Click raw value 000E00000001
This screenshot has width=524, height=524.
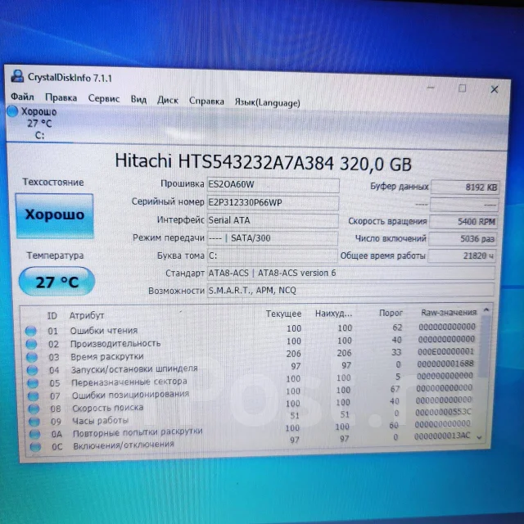point(446,351)
